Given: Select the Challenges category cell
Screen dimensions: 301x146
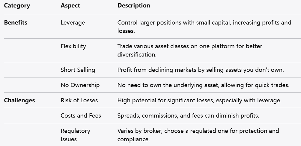Looking at the screenshot, I should (x=19, y=100).
